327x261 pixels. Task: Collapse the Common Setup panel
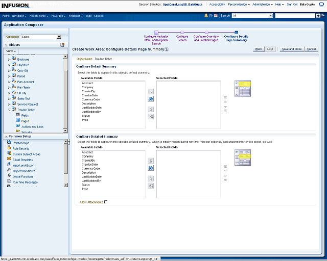click(x=6, y=137)
